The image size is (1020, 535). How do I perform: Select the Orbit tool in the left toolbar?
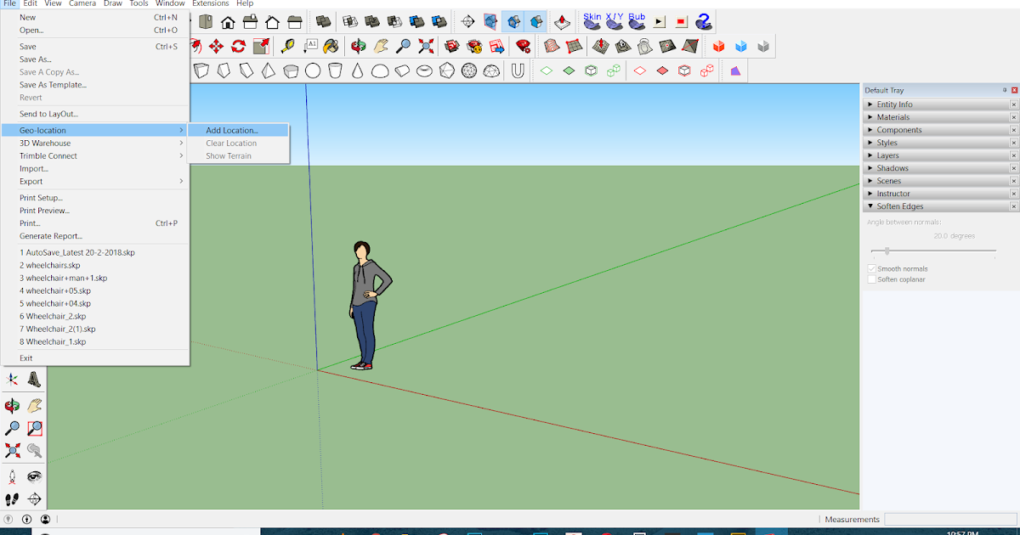tap(11, 406)
